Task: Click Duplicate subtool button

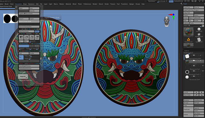Action: click(188, 109)
